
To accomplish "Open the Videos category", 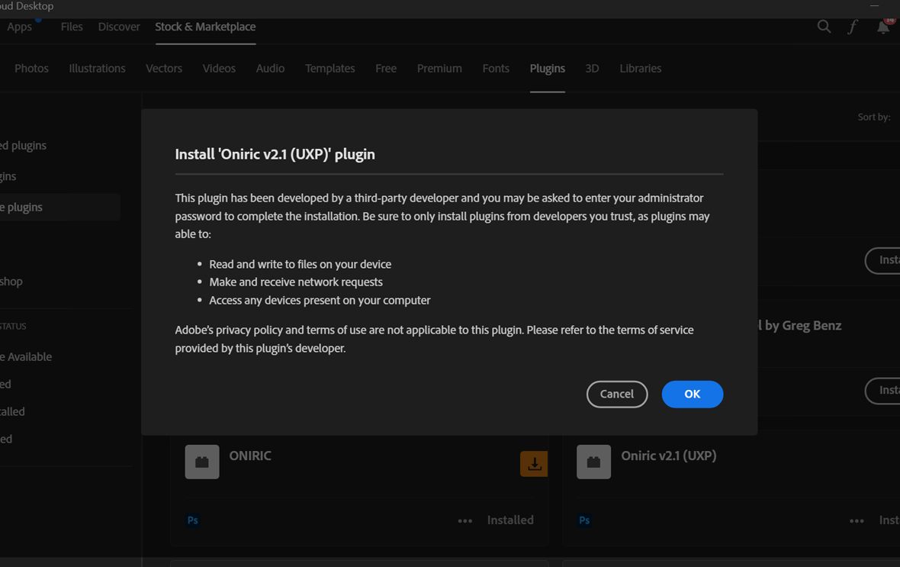I will point(219,69).
